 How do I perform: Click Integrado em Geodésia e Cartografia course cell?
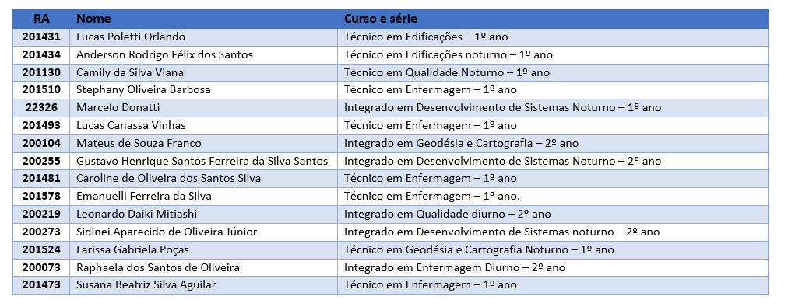553,144
